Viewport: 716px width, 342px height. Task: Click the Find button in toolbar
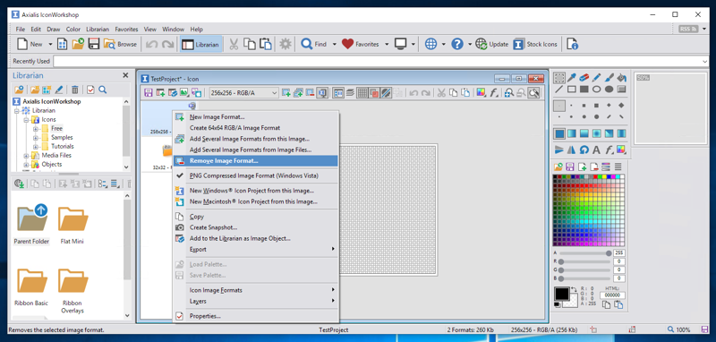point(314,44)
